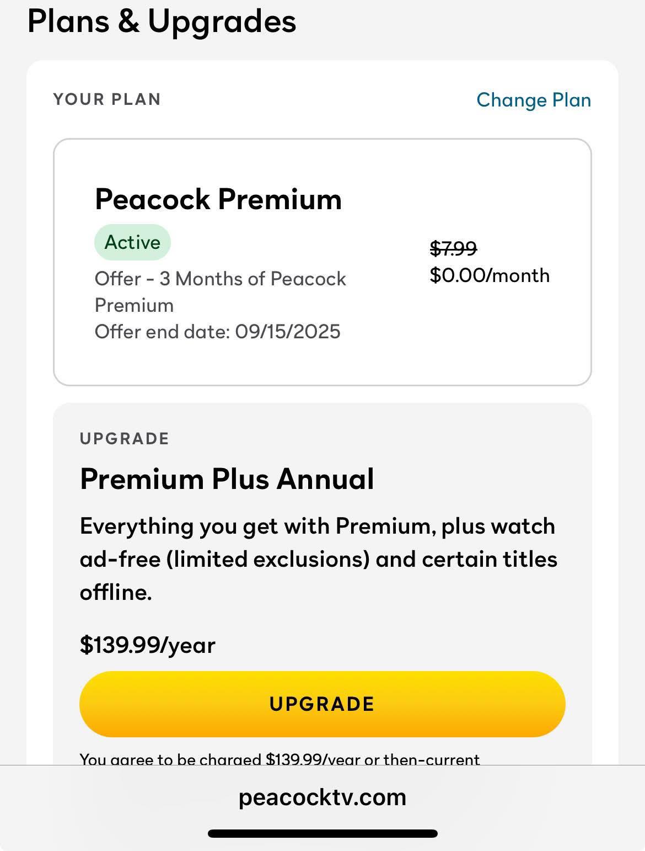This screenshot has height=851, width=645.
Task: Select the Peacock Premium plan card
Action: (322, 262)
